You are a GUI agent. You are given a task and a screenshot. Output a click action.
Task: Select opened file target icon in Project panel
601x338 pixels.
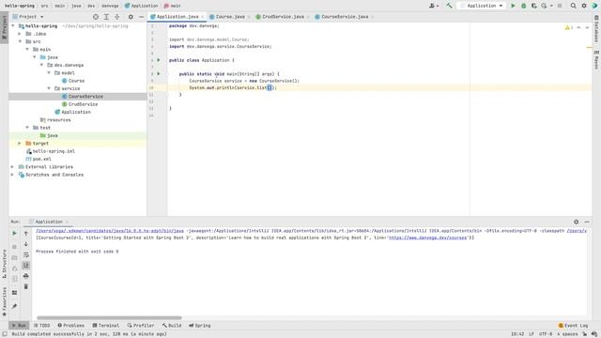point(96,17)
